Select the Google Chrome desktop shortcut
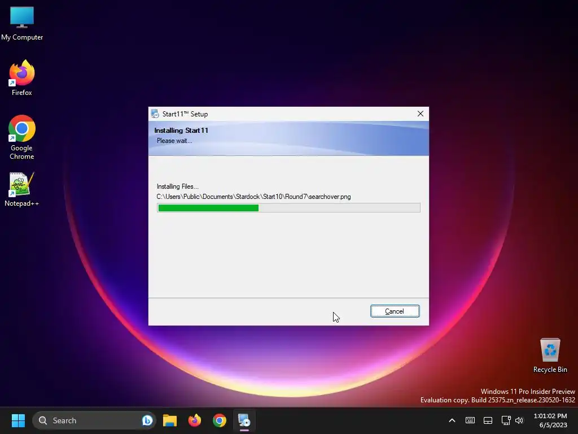 22,137
